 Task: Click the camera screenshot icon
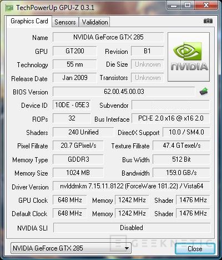click(208, 21)
